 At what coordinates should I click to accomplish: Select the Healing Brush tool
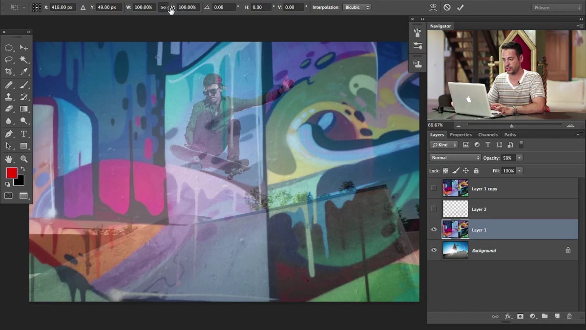pos(9,85)
